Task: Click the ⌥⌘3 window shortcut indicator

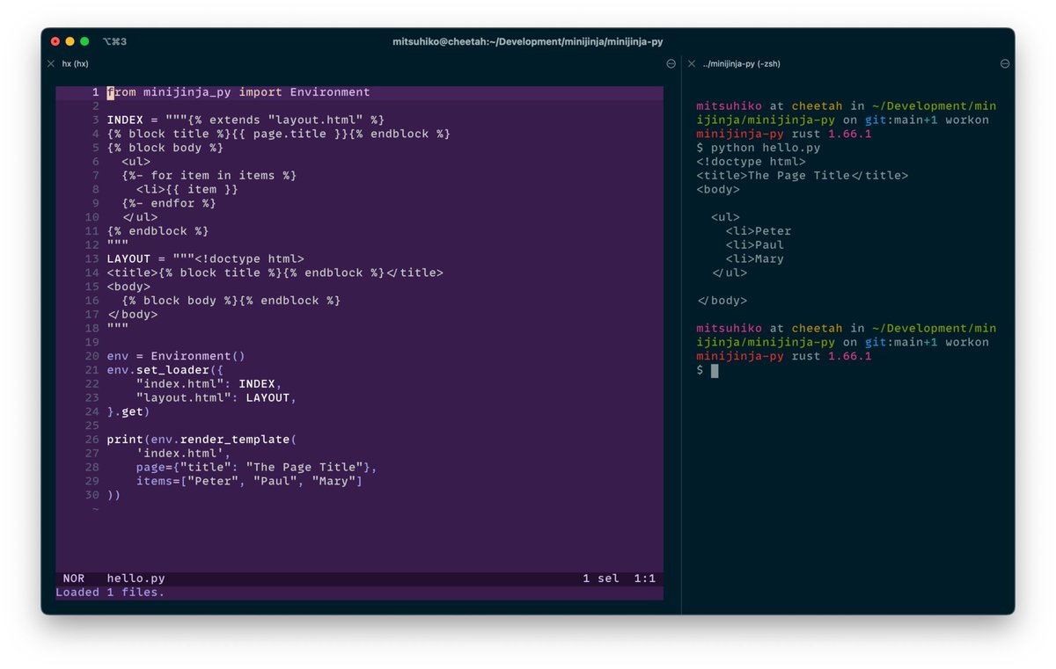Action: 114,41
